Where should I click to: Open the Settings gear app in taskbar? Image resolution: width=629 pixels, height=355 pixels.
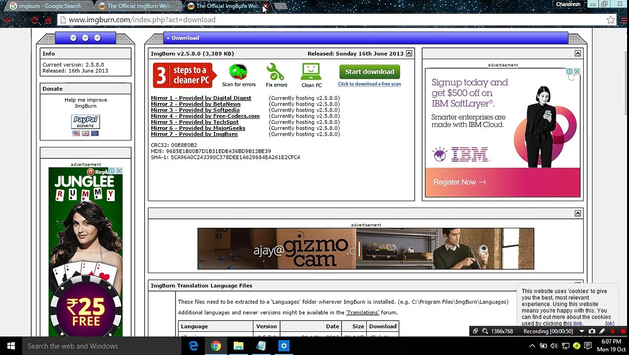click(284, 346)
